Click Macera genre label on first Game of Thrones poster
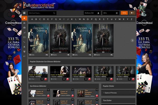This screenshot has width=158, height=105. click(54, 55)
